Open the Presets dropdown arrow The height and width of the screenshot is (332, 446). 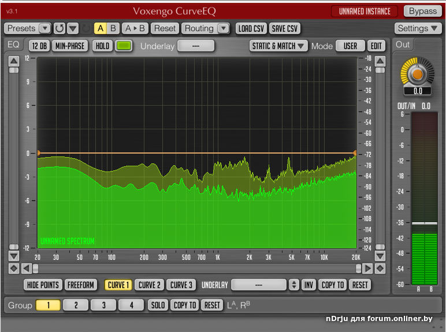(45, 28)
